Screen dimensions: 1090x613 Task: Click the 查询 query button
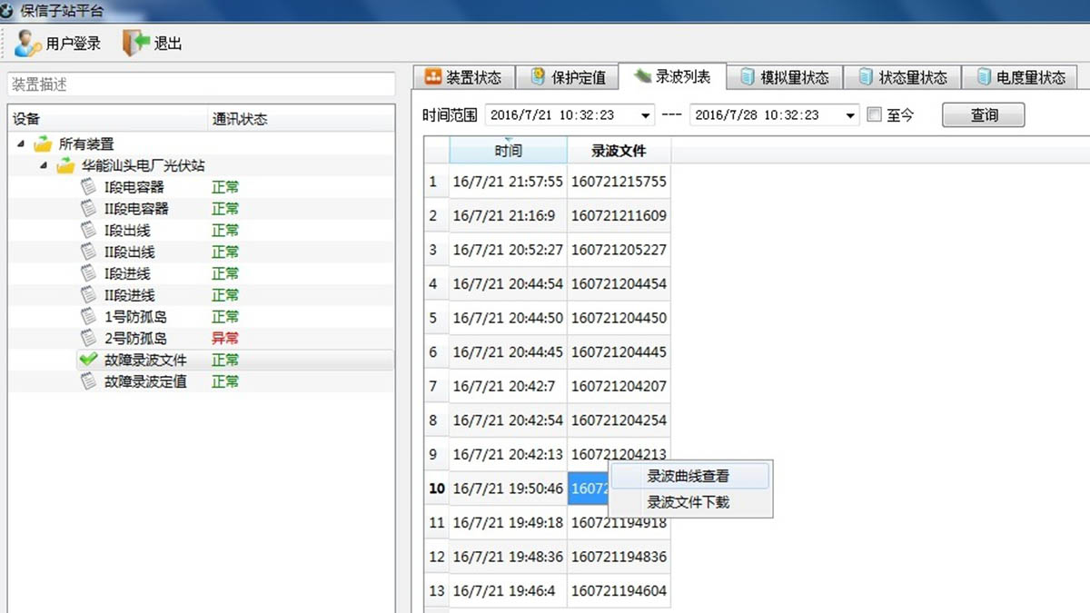point(984,115)
